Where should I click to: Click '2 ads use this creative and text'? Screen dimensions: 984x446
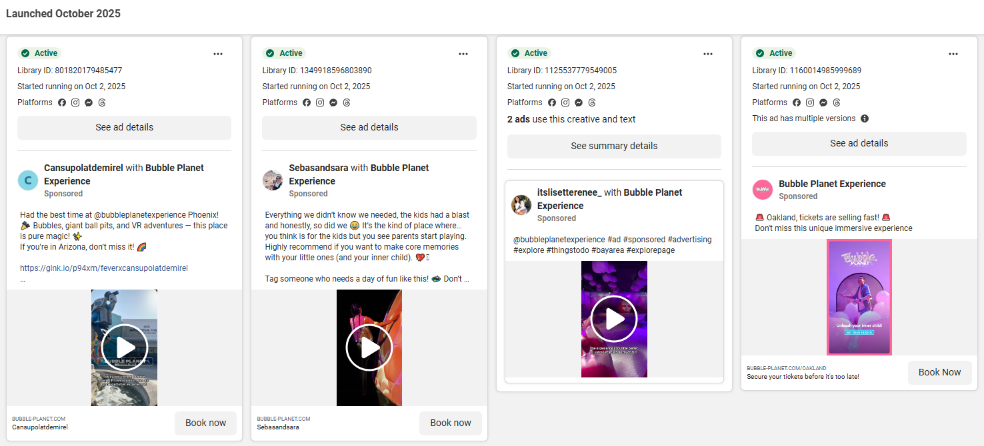[571, 119]
